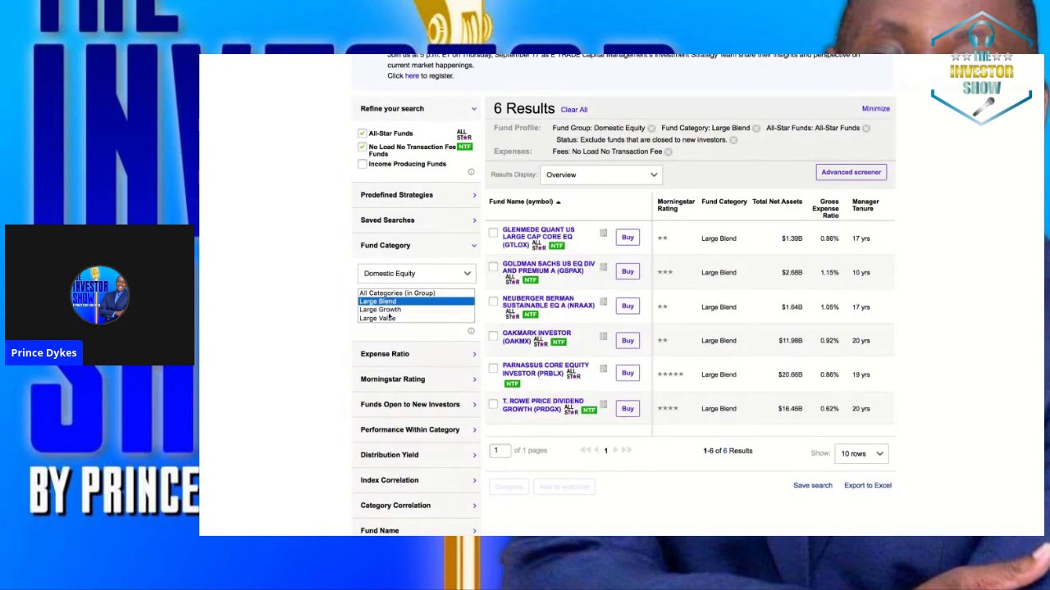Buy the Glenmede Quant US Large Cap fund

(x=628, y=238)
